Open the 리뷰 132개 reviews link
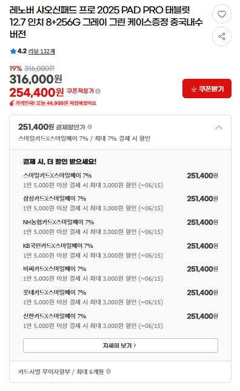 coord(41,52)
